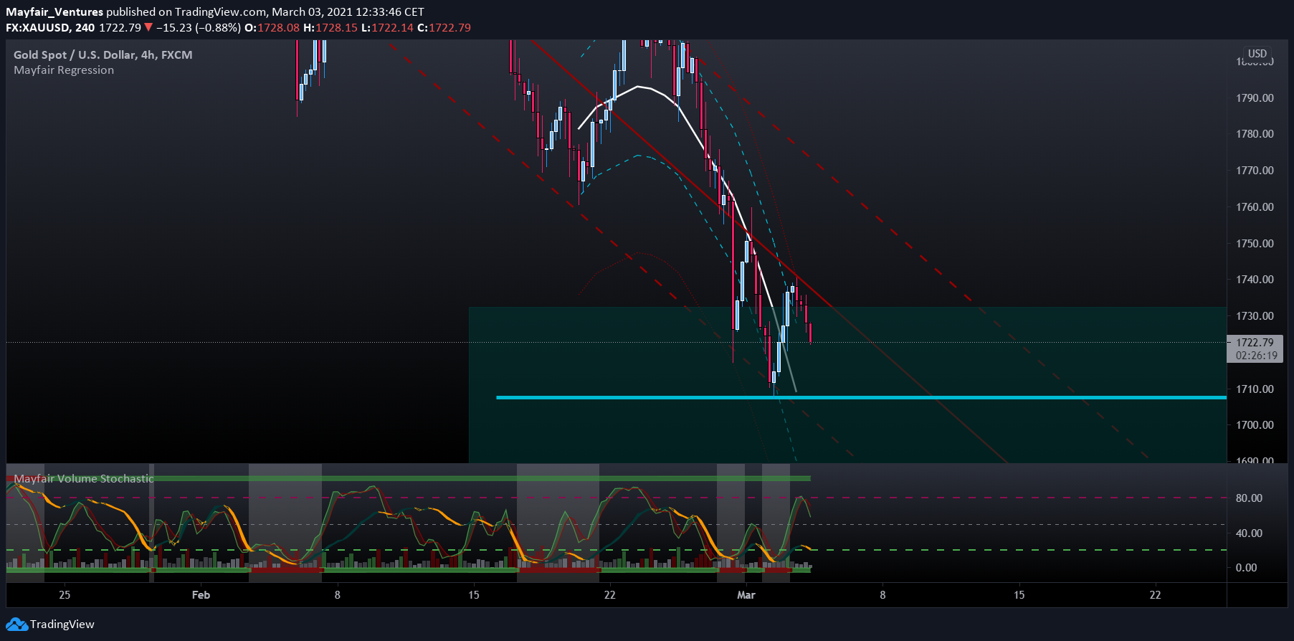Image resolution: width=1294 pixels, height=641 pixels.
Task: Click the countdown timer 02:26:19
Action: pyautogui.click(x=1256, y=356)
